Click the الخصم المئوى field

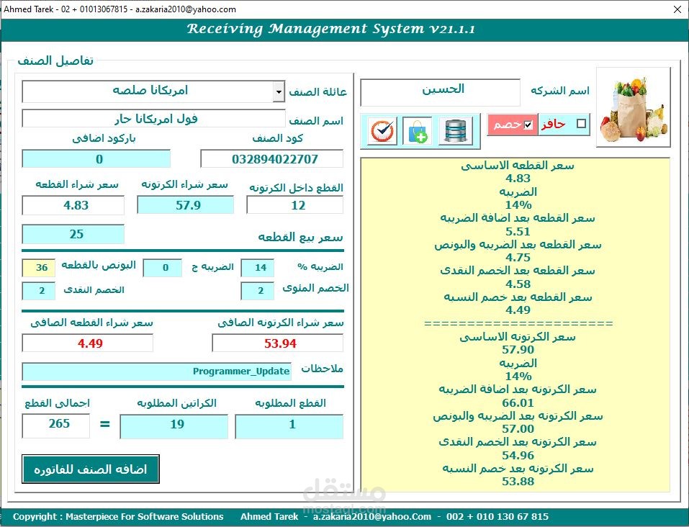(x=258, y=291)
